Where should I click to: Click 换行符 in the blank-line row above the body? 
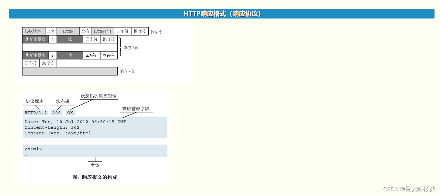(x=48, y=63)
